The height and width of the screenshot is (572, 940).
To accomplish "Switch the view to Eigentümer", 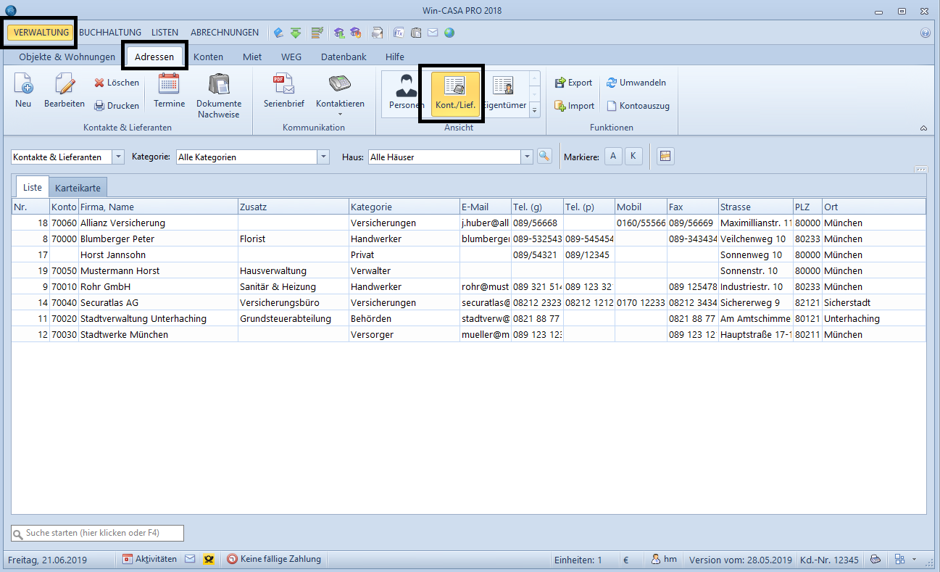I will tap(504, 94).
